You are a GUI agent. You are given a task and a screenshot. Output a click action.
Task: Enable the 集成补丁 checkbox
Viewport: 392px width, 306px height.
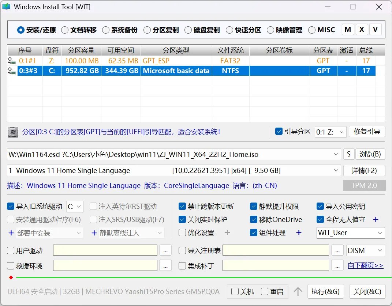click(x=182, y=266)
